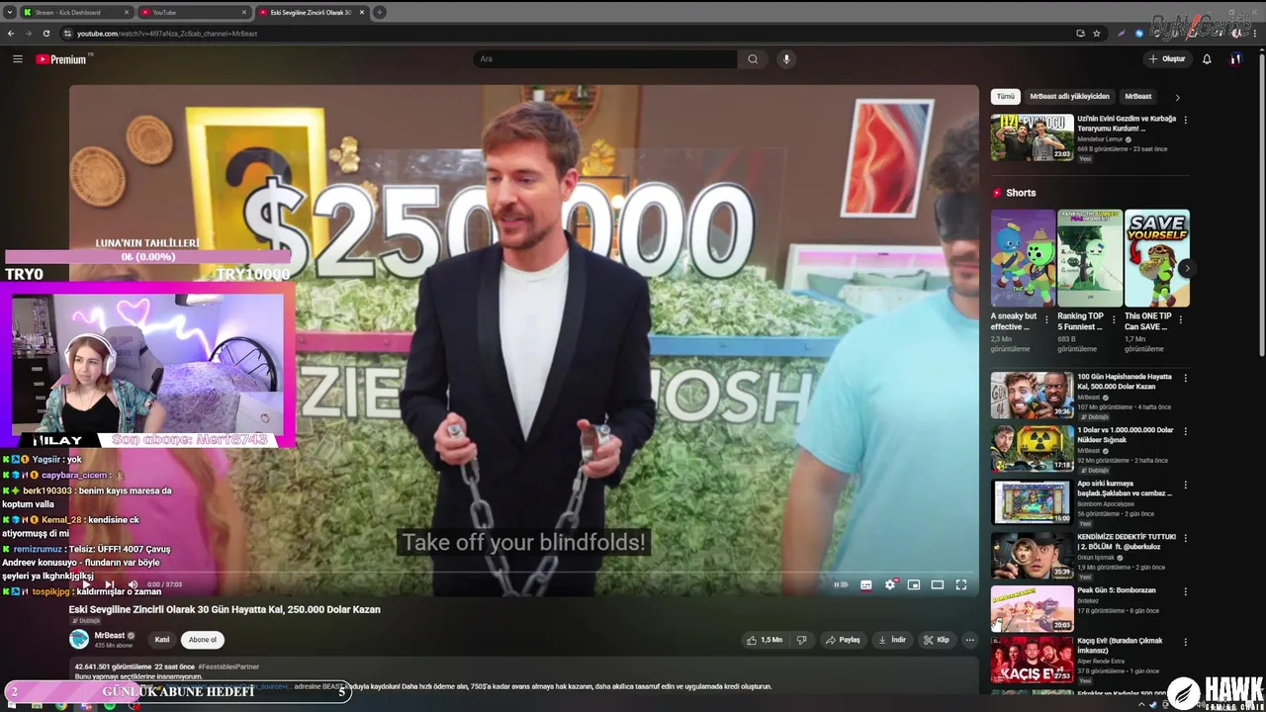Open options for Apo sirki video
The image size is (1266, 712).
tap(1186, 485)
